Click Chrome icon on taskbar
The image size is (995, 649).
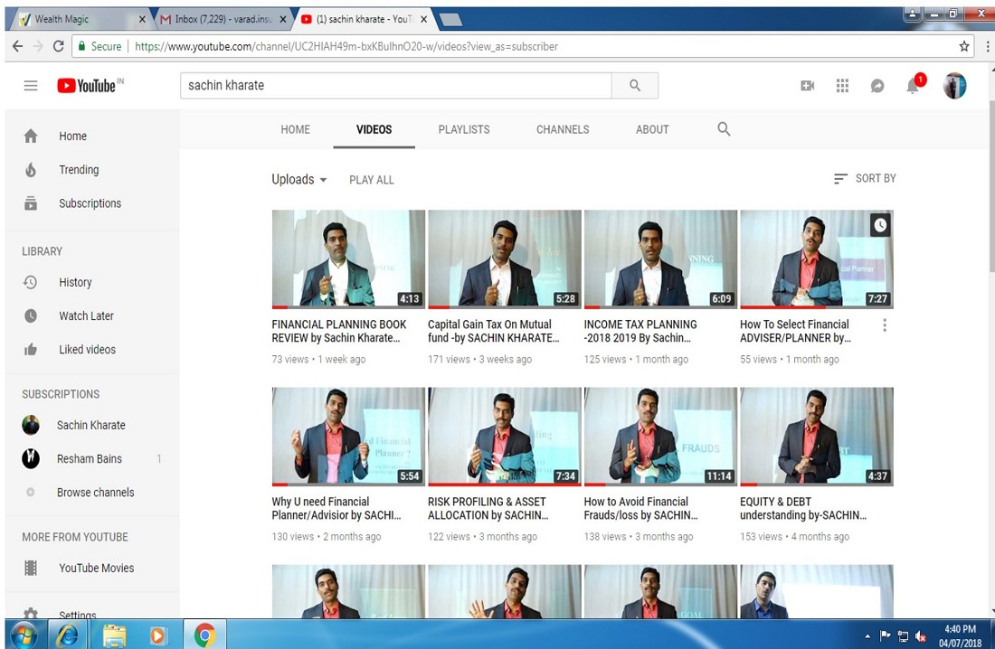204,635
